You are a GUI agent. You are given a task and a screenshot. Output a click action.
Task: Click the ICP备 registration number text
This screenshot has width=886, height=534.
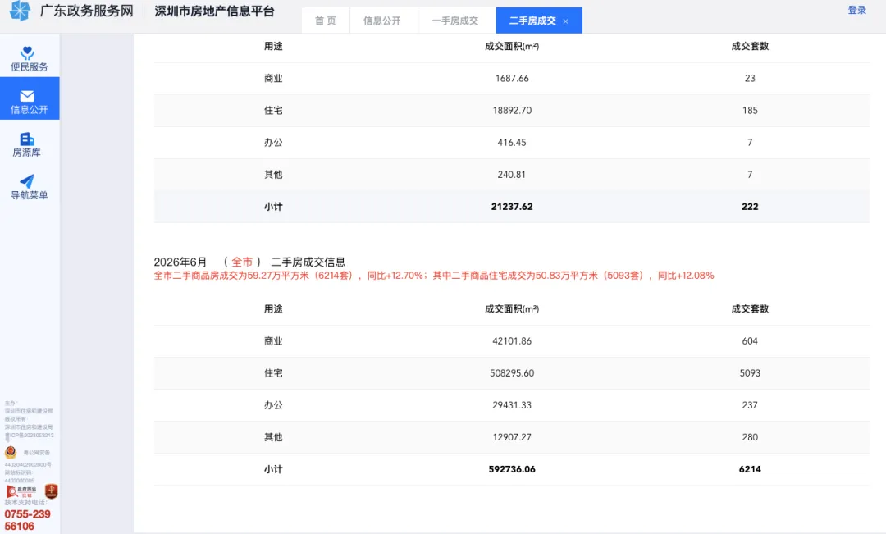pos(30,436)
